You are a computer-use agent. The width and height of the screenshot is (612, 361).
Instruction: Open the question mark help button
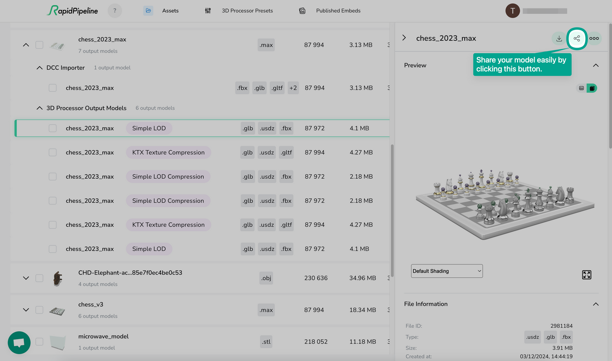[x=115, y=11]
